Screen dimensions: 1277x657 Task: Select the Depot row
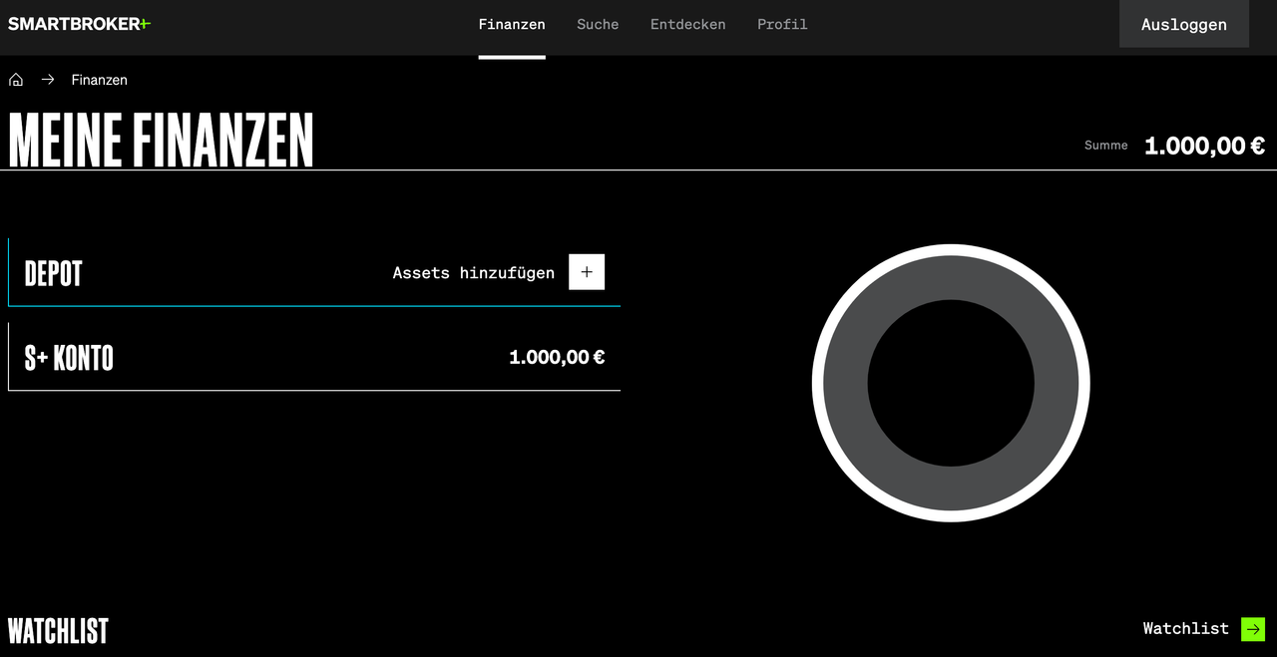314,272
